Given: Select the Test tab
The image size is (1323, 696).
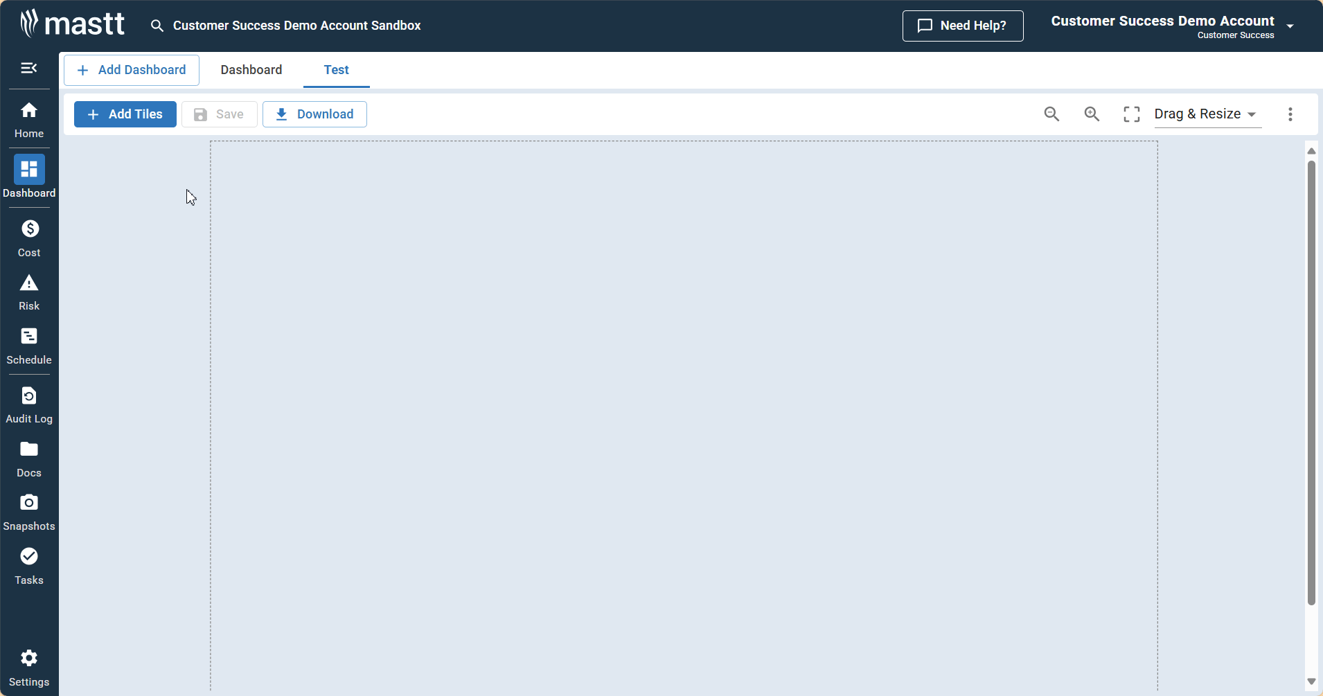Looking at the screenshot, I should click(x=337, y=70).
